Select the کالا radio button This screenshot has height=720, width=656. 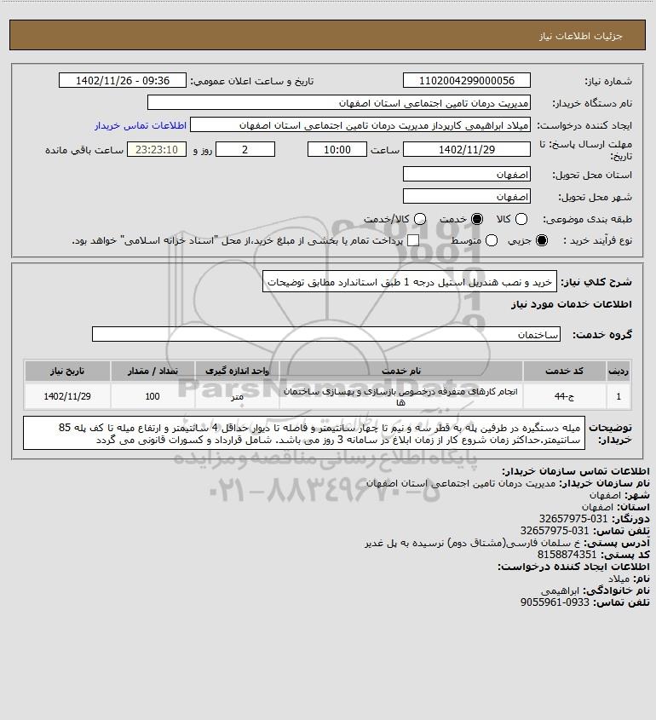(x=521, y=220)
